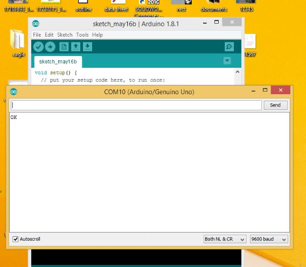Maximize the Arduino sketch window

[217, 22]
